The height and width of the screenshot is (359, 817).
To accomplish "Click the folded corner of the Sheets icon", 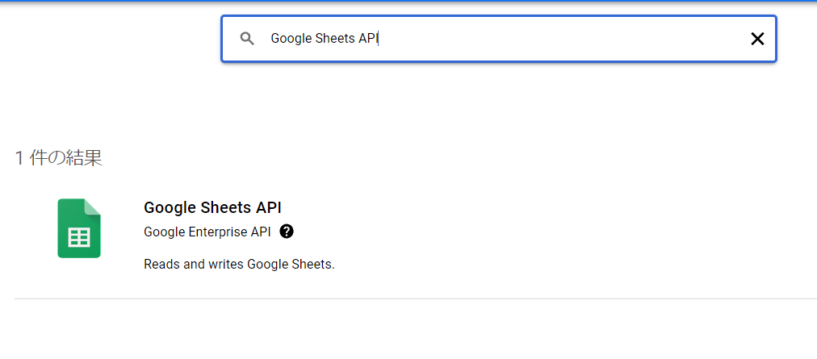I will [x=92, y=207].
